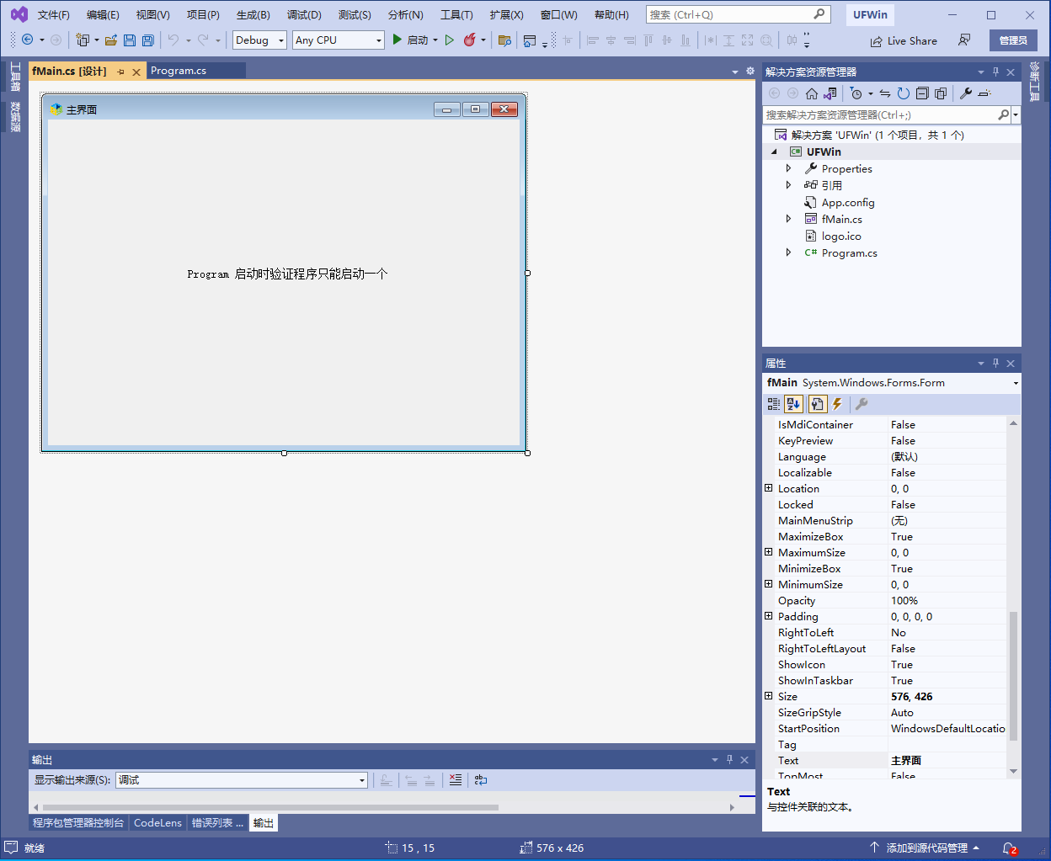Open the 生成(B) menu

(x=253, y=15)
